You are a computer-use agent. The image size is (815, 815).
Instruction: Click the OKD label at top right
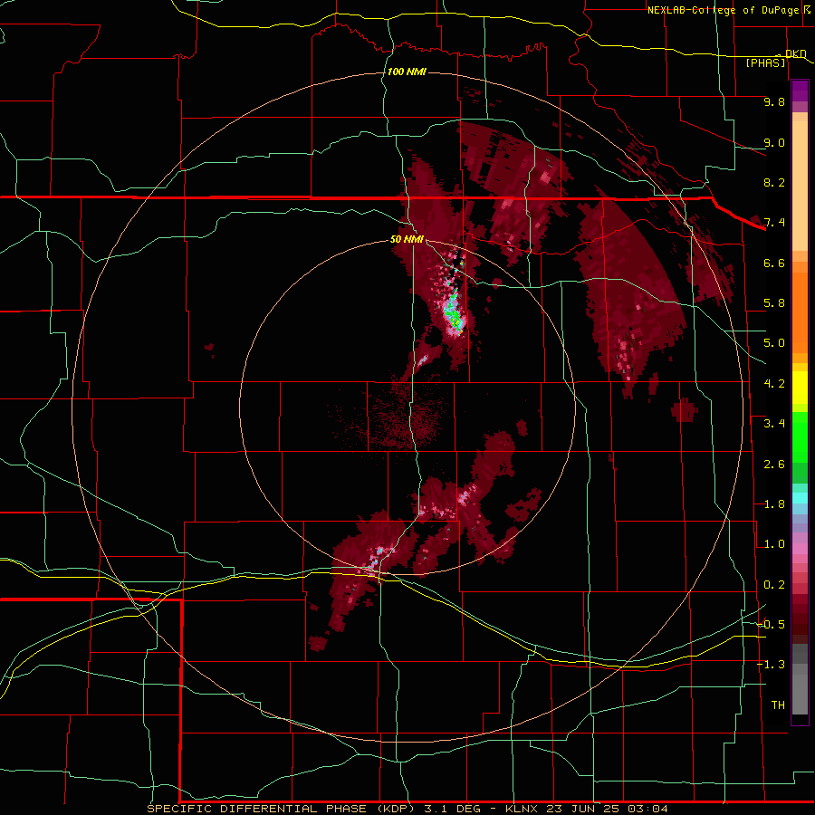tap(795, 53)
